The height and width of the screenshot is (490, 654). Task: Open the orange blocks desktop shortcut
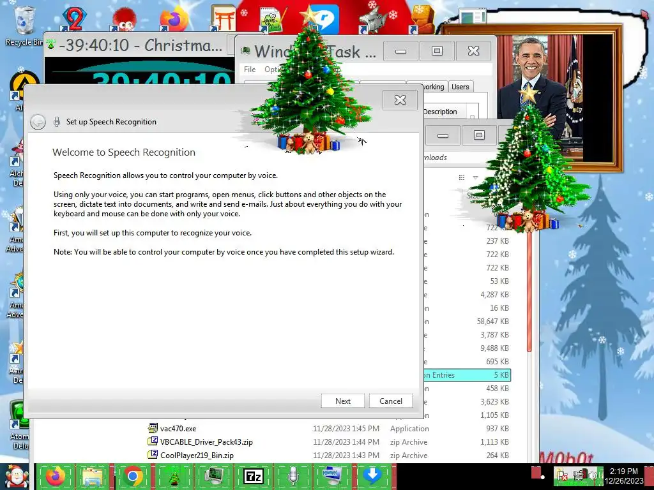(422, 20)
